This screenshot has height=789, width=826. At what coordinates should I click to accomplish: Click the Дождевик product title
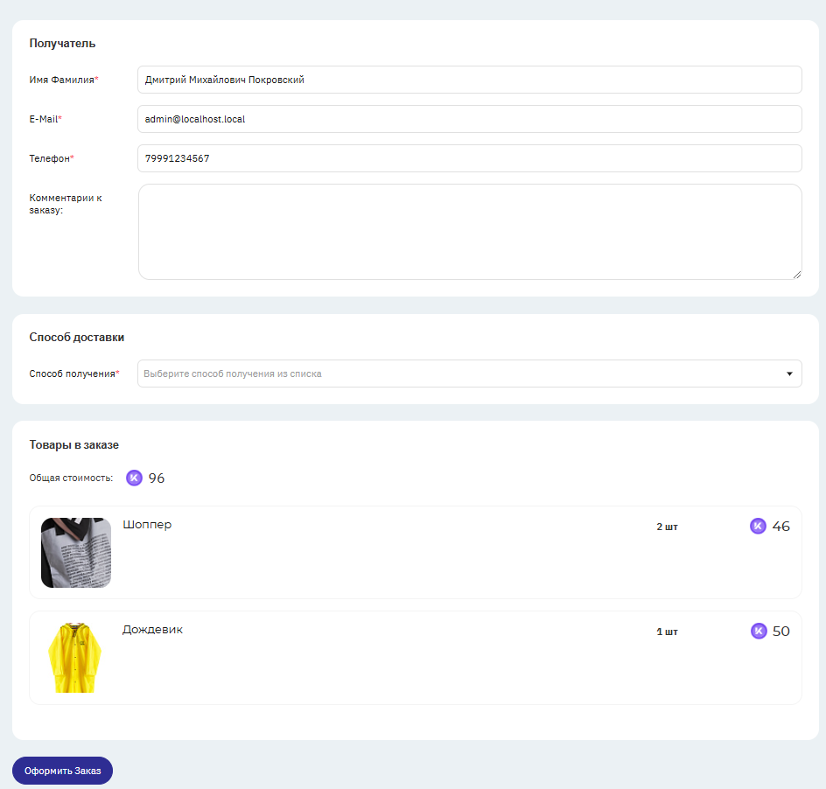click(x=152, y=630)
